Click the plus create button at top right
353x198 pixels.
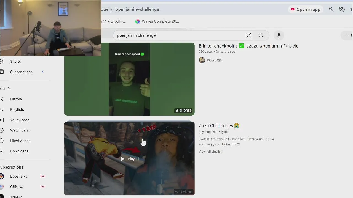pos(346,35)
